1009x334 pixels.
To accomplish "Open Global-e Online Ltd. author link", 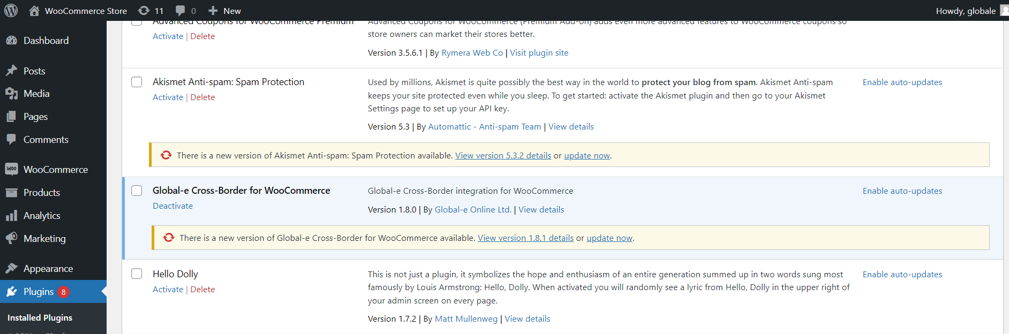I will pos(473,209).
